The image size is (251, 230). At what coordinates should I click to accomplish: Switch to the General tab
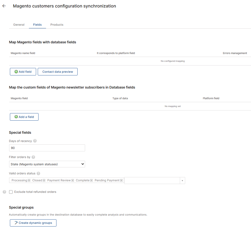coord(19,24)
